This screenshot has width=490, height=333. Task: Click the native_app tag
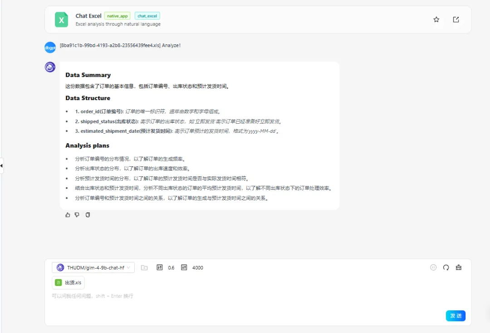[x=118, y=16]
